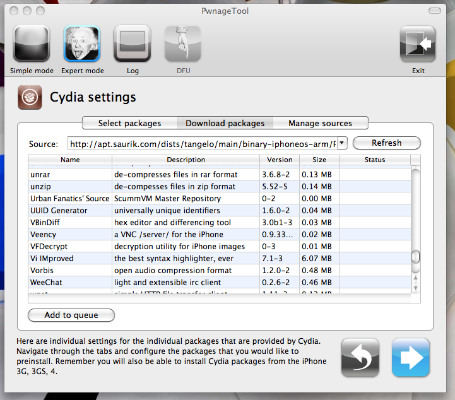Sort by Status column header
Image resolution: width=455 pixels, height=400 pixels.
(375, 160)
